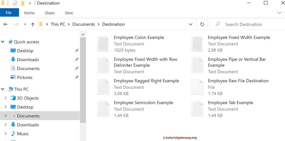Open Downloads label under This PC
Screen dimensions: 285x141
28,125
